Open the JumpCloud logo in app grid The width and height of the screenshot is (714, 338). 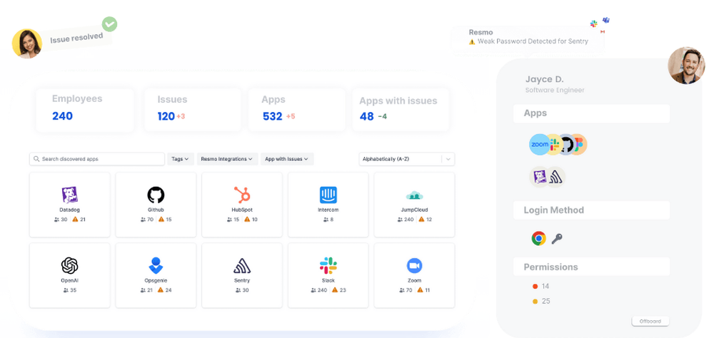point(414,195)
